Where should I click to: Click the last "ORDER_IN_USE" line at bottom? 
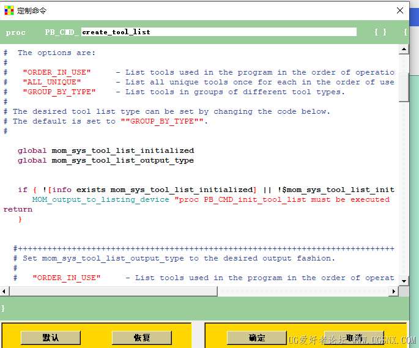pyautogui.click(x=204, y=278)
